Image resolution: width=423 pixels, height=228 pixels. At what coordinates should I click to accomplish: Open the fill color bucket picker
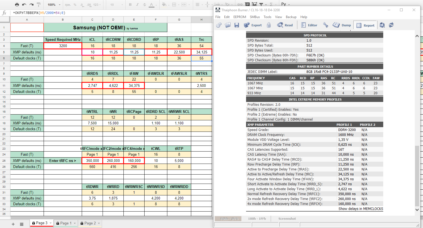pyautogui.click(x=165, y=5)
